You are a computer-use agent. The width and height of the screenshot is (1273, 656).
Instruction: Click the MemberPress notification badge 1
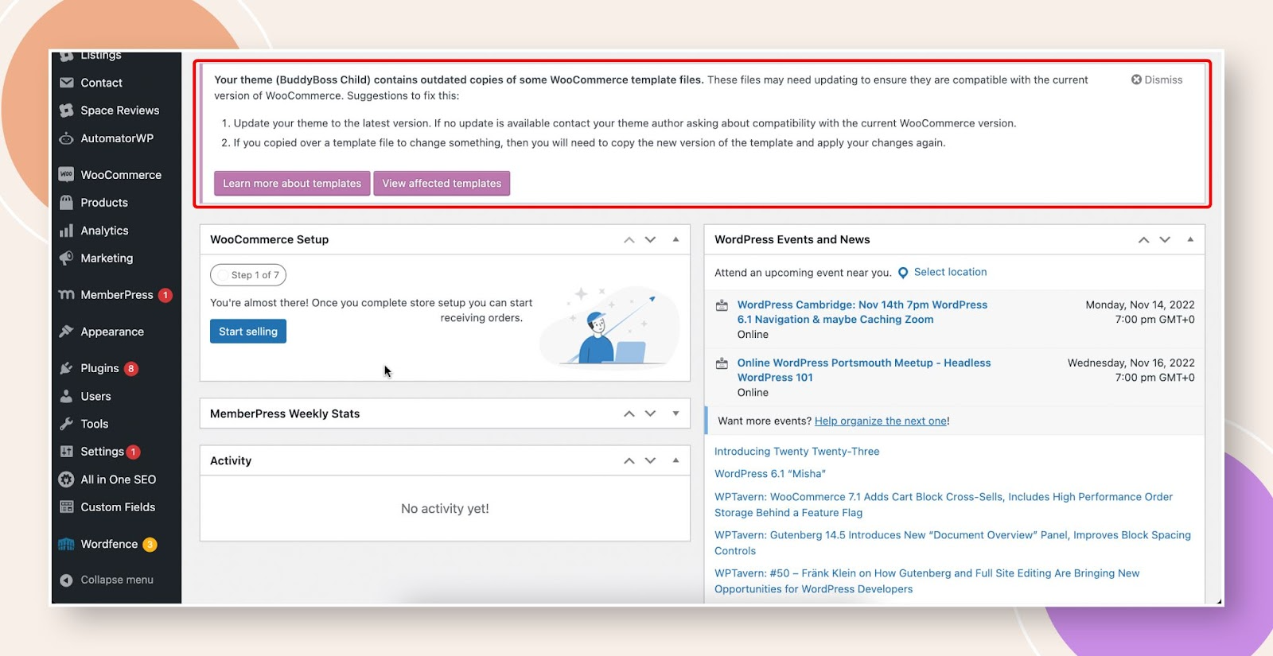pyautogui.click(x=165, y=295)
